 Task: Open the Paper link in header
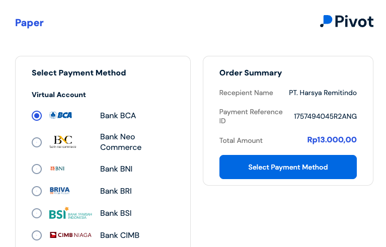tap(29, 23)
